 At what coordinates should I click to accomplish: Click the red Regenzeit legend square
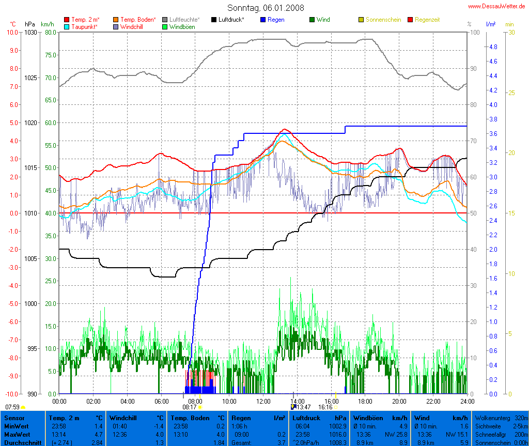(411, 20)
